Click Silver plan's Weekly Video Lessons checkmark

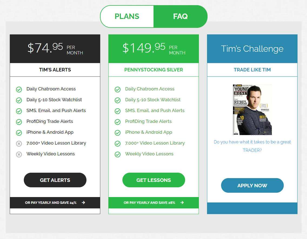tap(118, 154)
